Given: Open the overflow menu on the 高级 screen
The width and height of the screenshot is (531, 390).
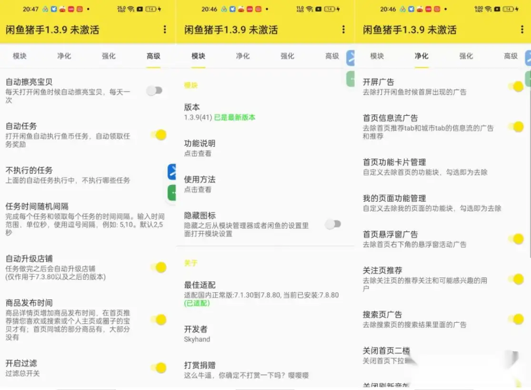Looking at the screenshot, I should click(x=165, y=30).
